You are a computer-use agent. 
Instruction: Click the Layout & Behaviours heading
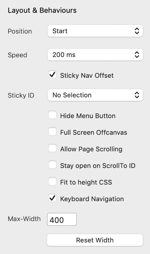pos(42,10)
